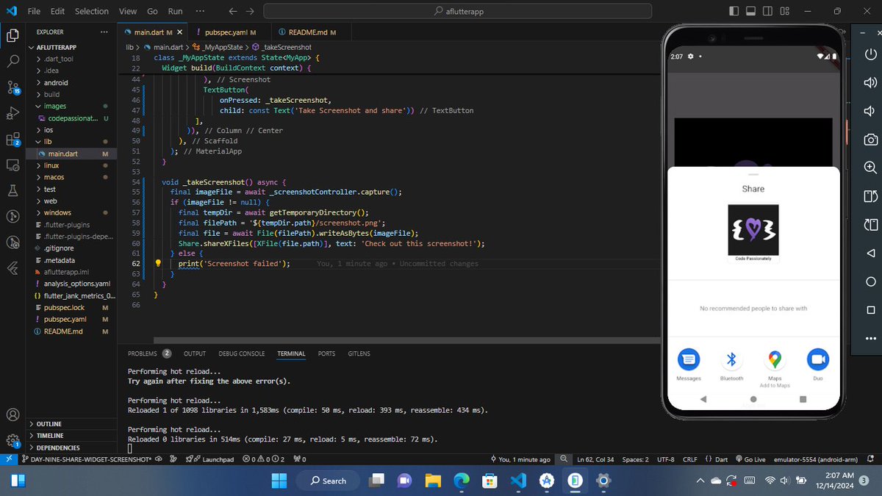Open the Source Control view
This screenshot has height=496, width=882.
coord(12,88)
